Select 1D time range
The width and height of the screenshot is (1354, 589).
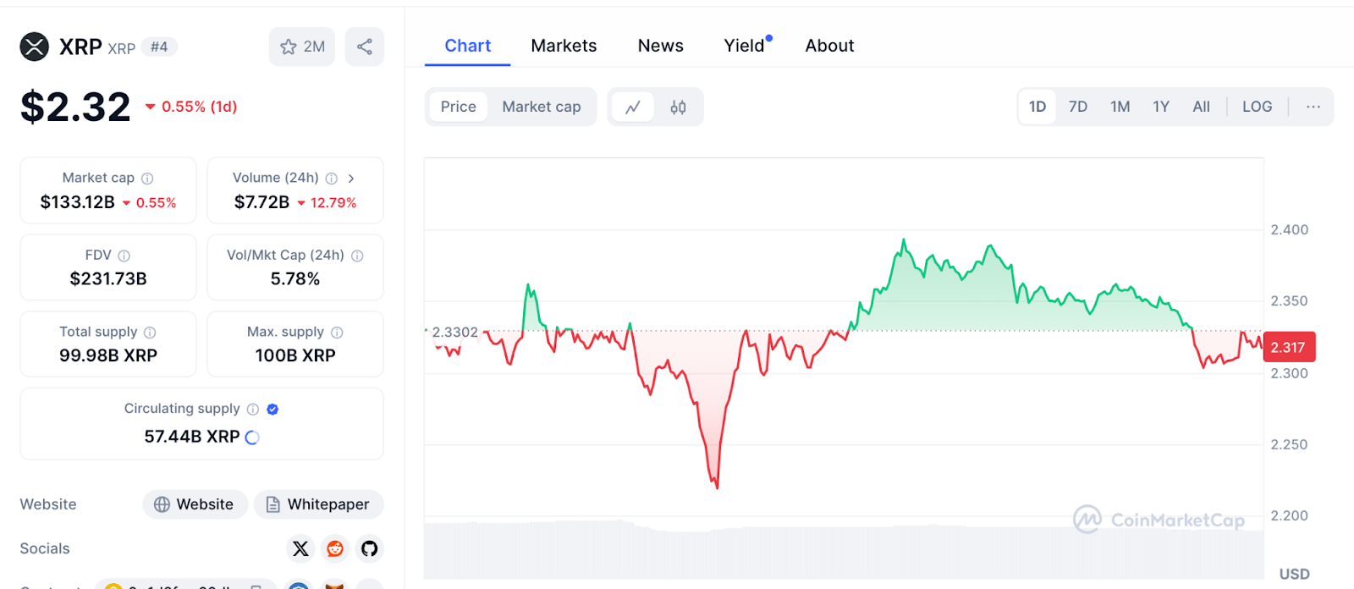coord(1038,107)
